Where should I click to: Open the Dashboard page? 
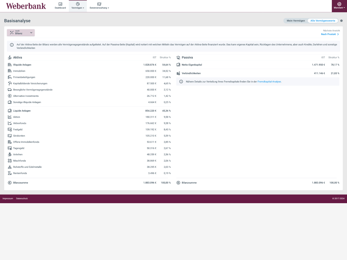(x=60, y=6)
